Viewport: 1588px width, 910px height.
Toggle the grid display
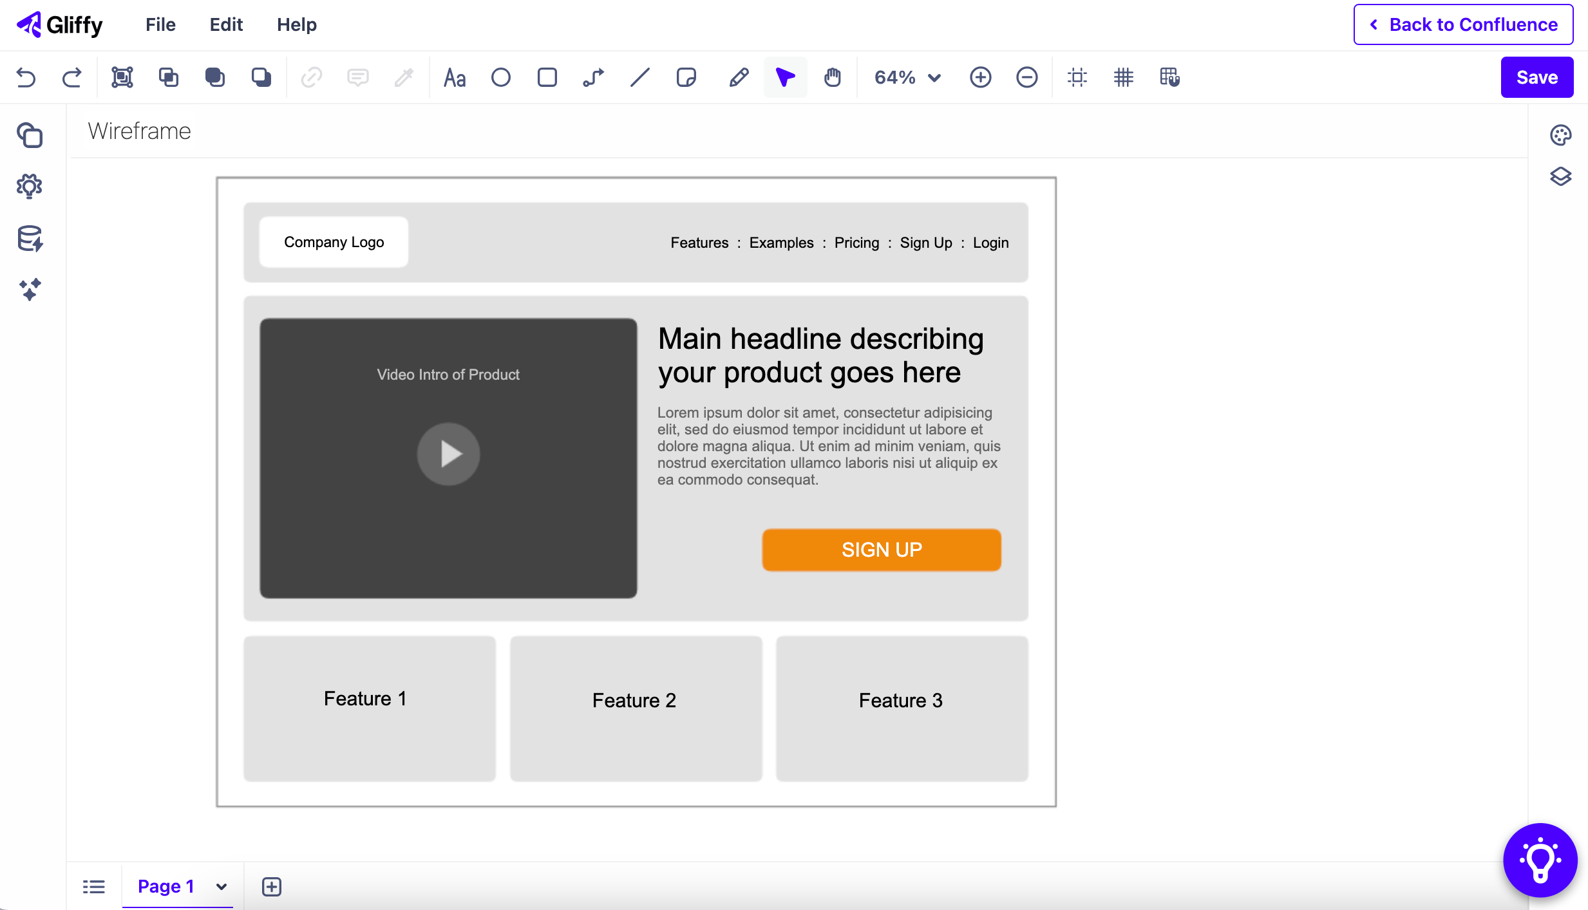(x=1124, y=77)
